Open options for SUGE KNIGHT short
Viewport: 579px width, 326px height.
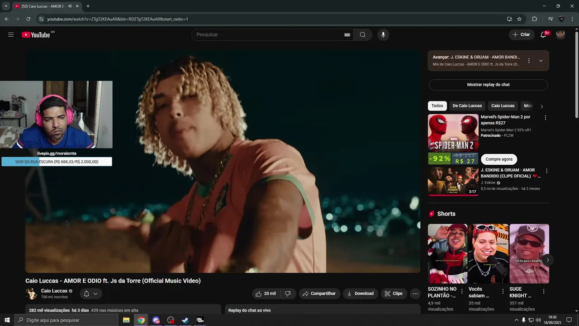[544, 292]
